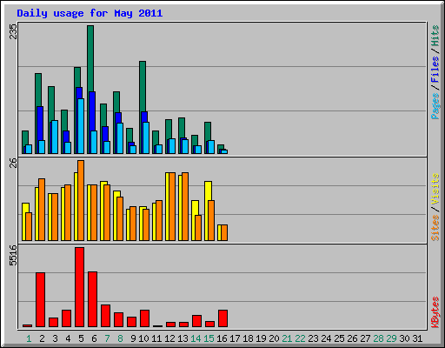Click day 29 on the date axis
The height and width of the screenshot is (348, 445).
(x=391, y=338)
